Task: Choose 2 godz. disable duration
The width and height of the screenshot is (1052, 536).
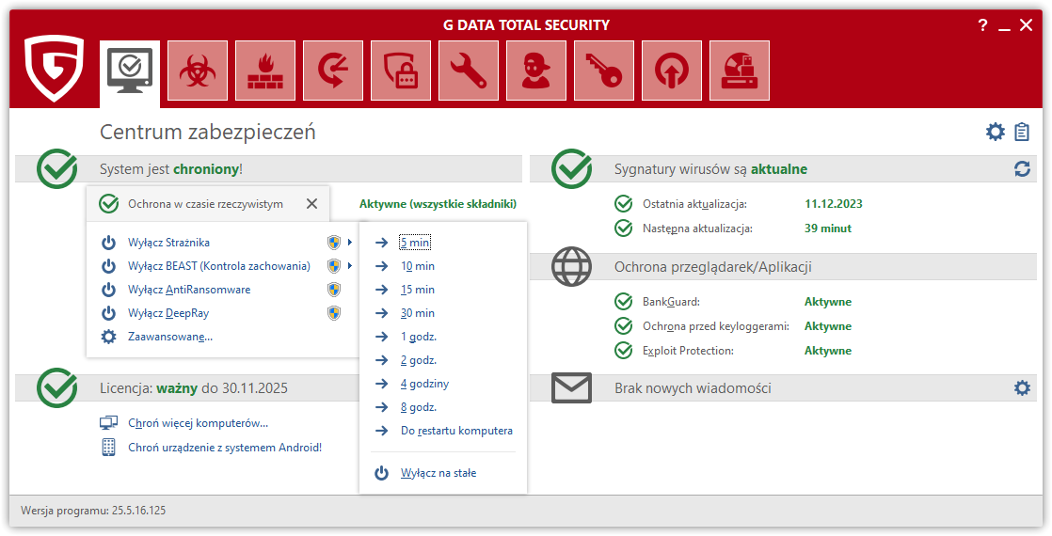Action: [419, 360]
